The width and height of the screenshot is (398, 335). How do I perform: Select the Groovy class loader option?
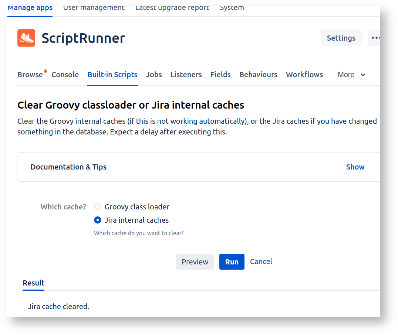pos(97,207)
